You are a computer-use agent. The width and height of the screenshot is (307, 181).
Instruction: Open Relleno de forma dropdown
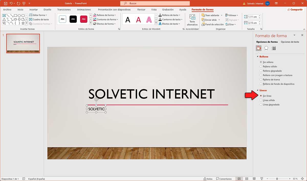click(x=105, y=15)
